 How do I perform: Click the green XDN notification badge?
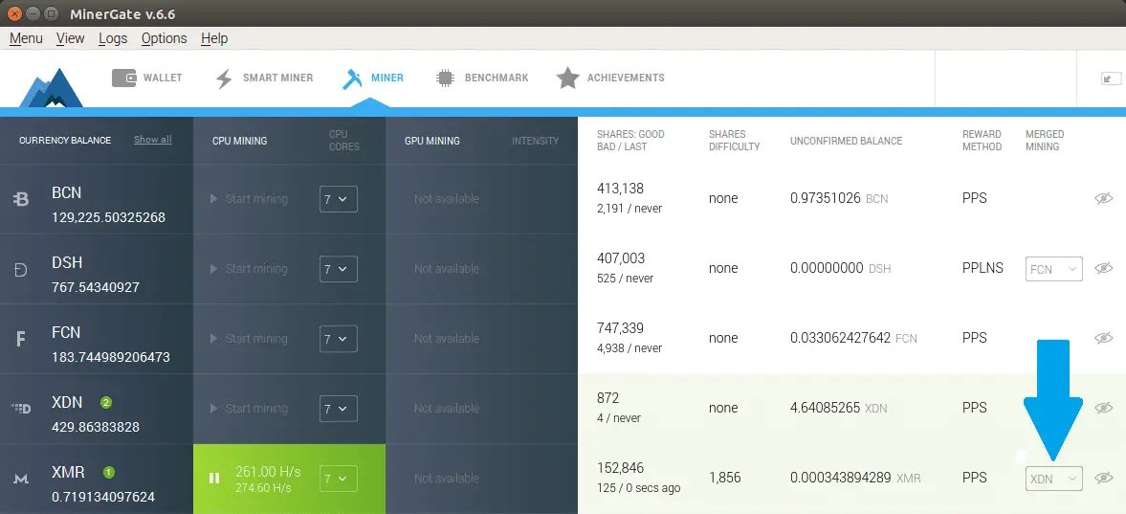(x=107, y=402)
